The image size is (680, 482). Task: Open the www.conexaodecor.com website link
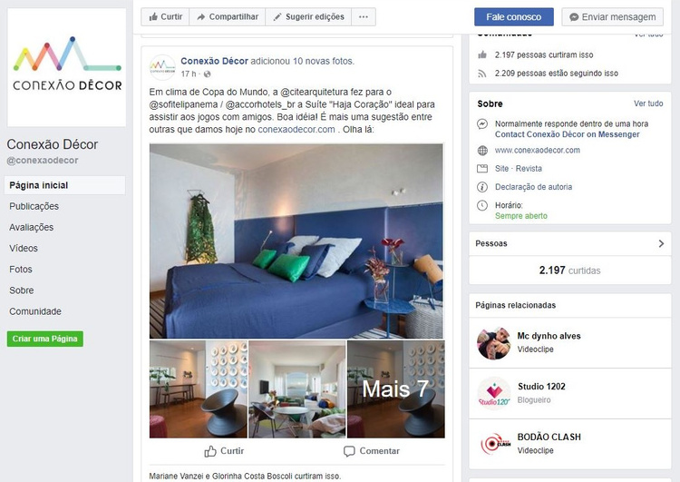tap(538, 151)
